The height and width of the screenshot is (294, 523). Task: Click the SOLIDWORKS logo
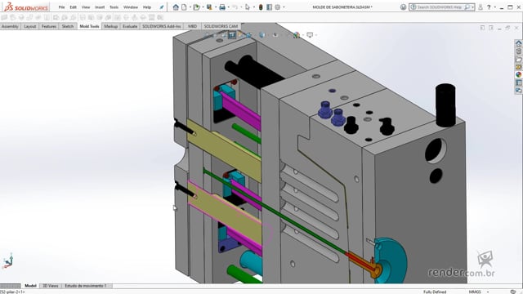[x=26, y=7]
